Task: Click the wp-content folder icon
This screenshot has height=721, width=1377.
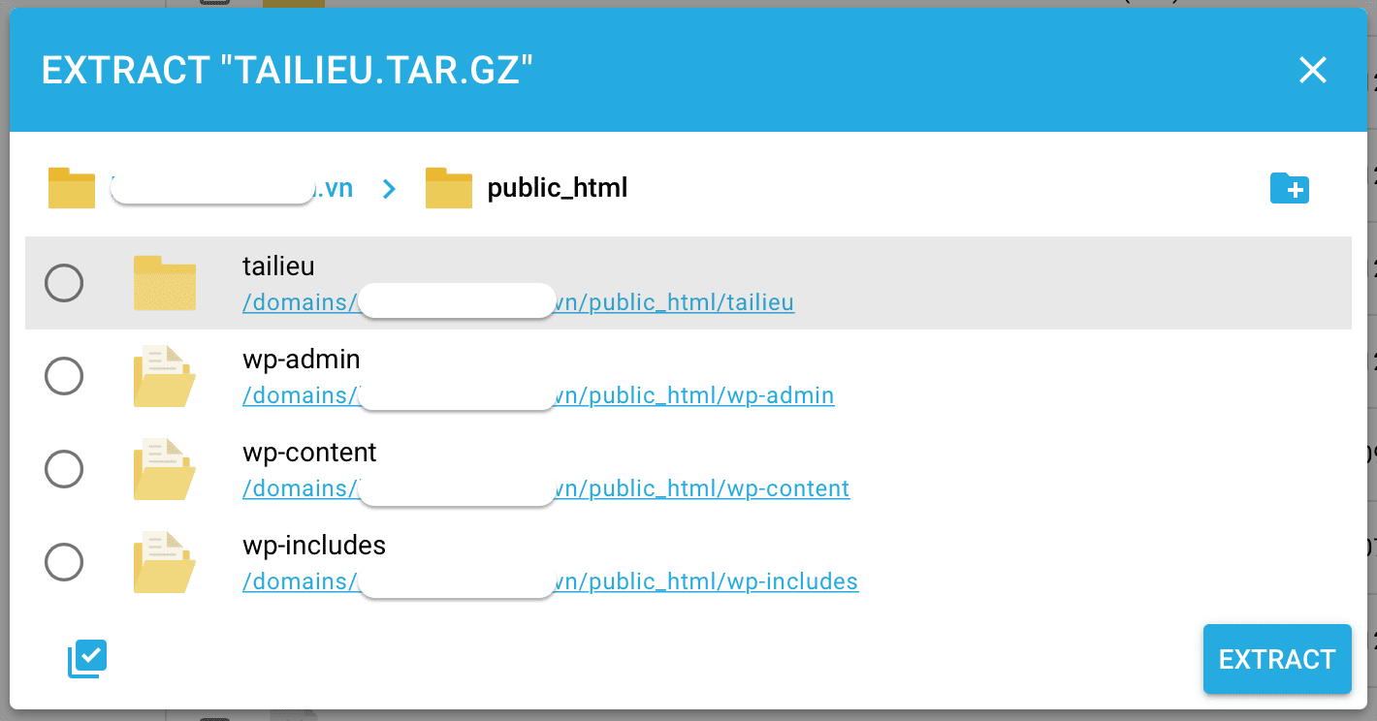Action: point(165,469)
